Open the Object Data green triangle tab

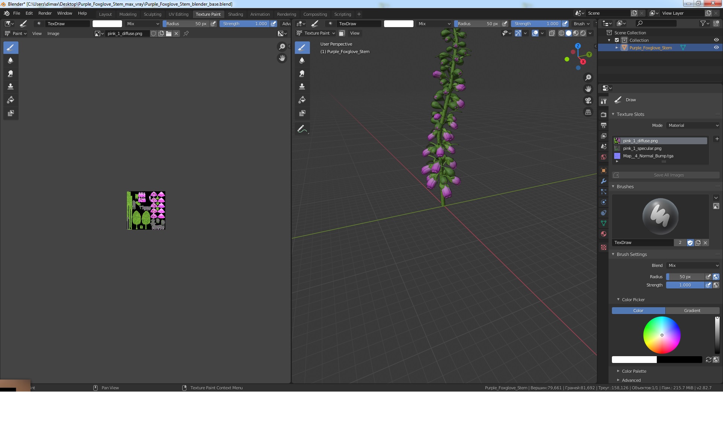click(604, 223)
